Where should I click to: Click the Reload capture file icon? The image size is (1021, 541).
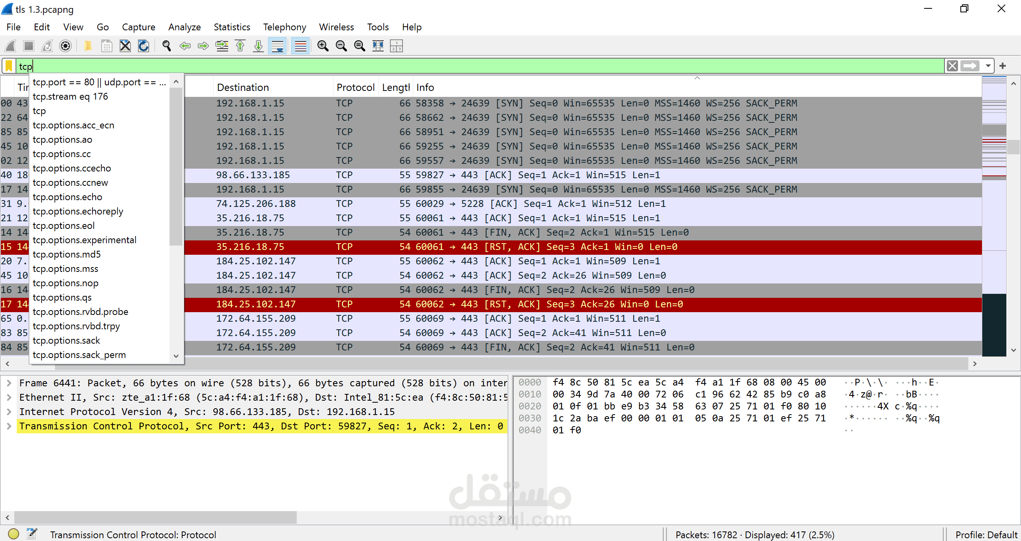point(144,46)
